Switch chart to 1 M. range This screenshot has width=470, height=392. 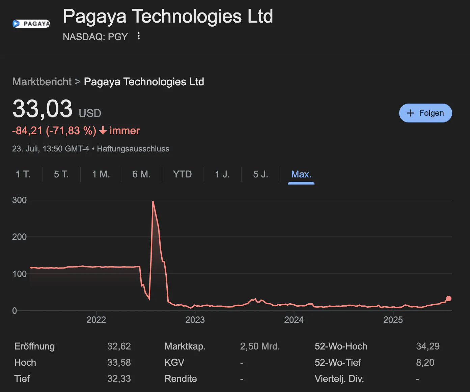pos(101,174)
